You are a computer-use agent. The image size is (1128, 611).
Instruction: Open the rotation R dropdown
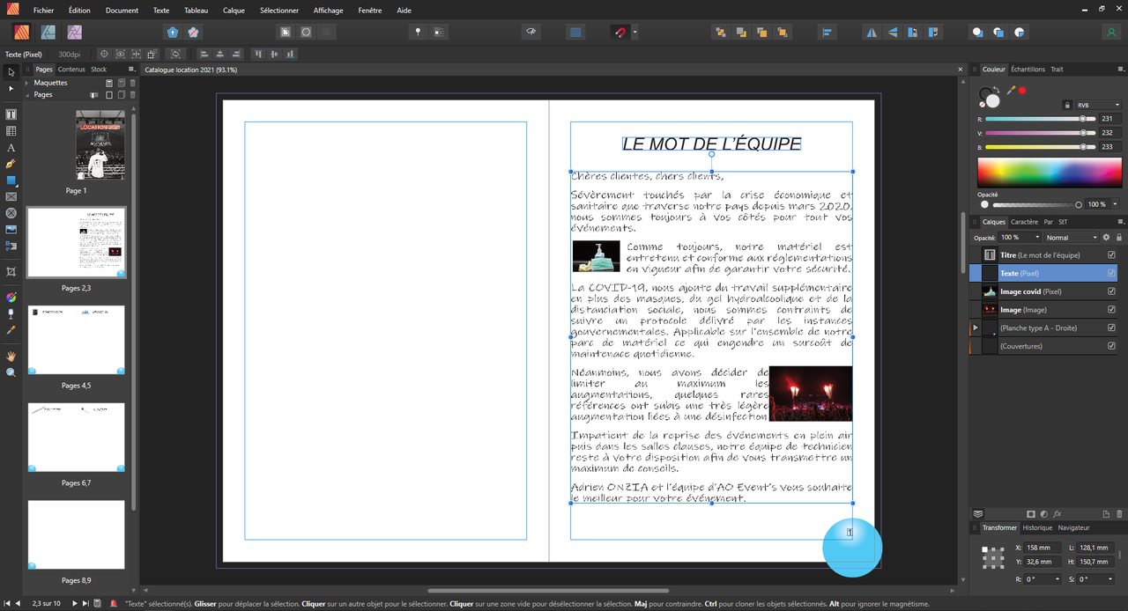click(1057, 579)
